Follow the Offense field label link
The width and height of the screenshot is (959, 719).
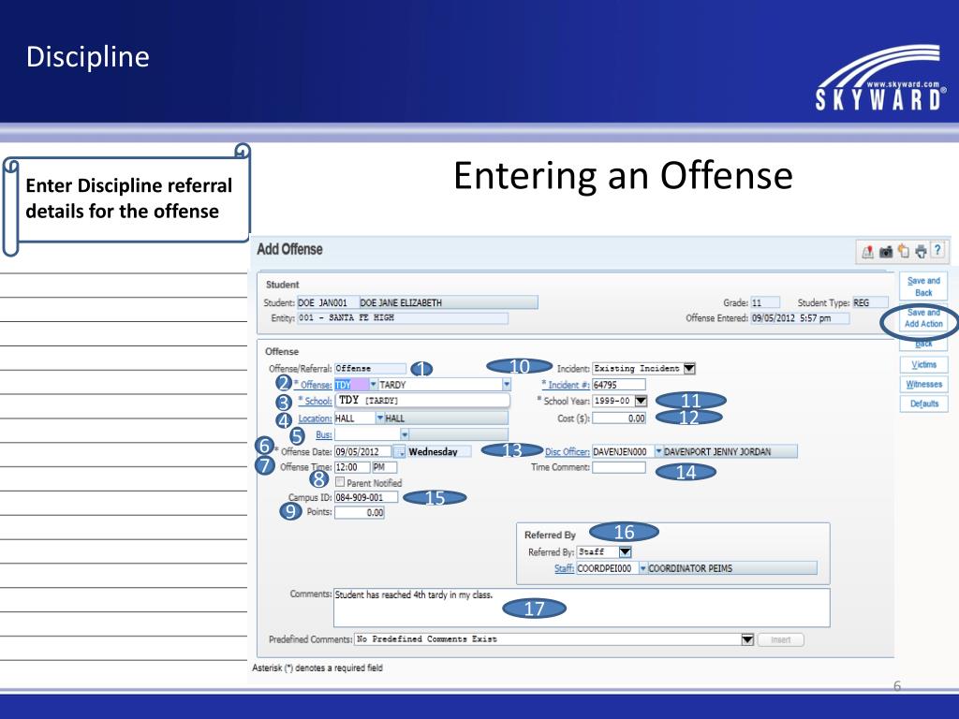tap(317, 385)
